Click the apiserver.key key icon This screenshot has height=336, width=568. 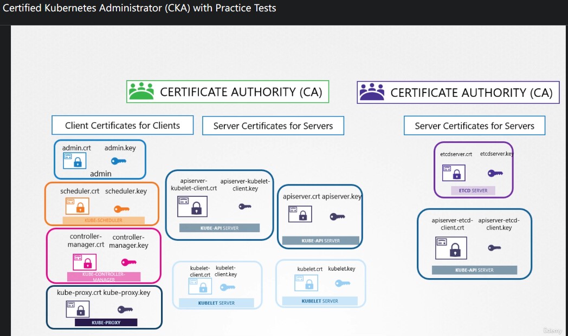(337, 216)
